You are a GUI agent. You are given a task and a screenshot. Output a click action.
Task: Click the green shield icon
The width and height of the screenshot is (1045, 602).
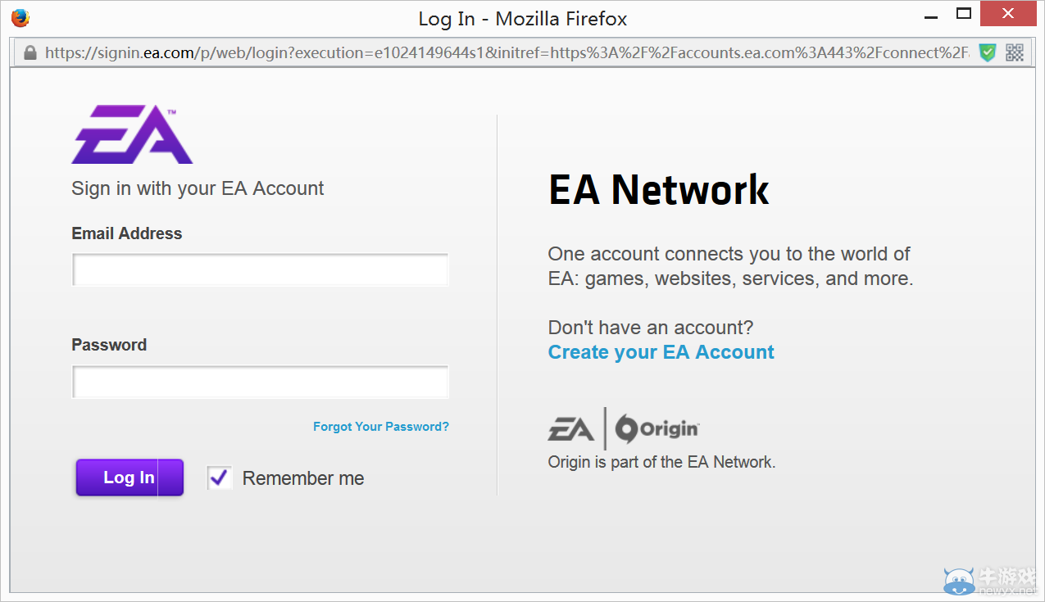988,53
